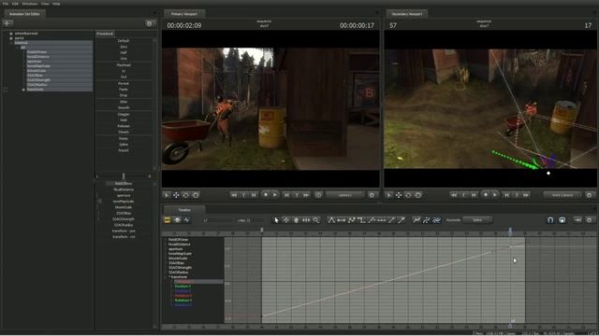Open the File menu
Image resolution: width=599 pixels, height=336 pixels.
6,4
